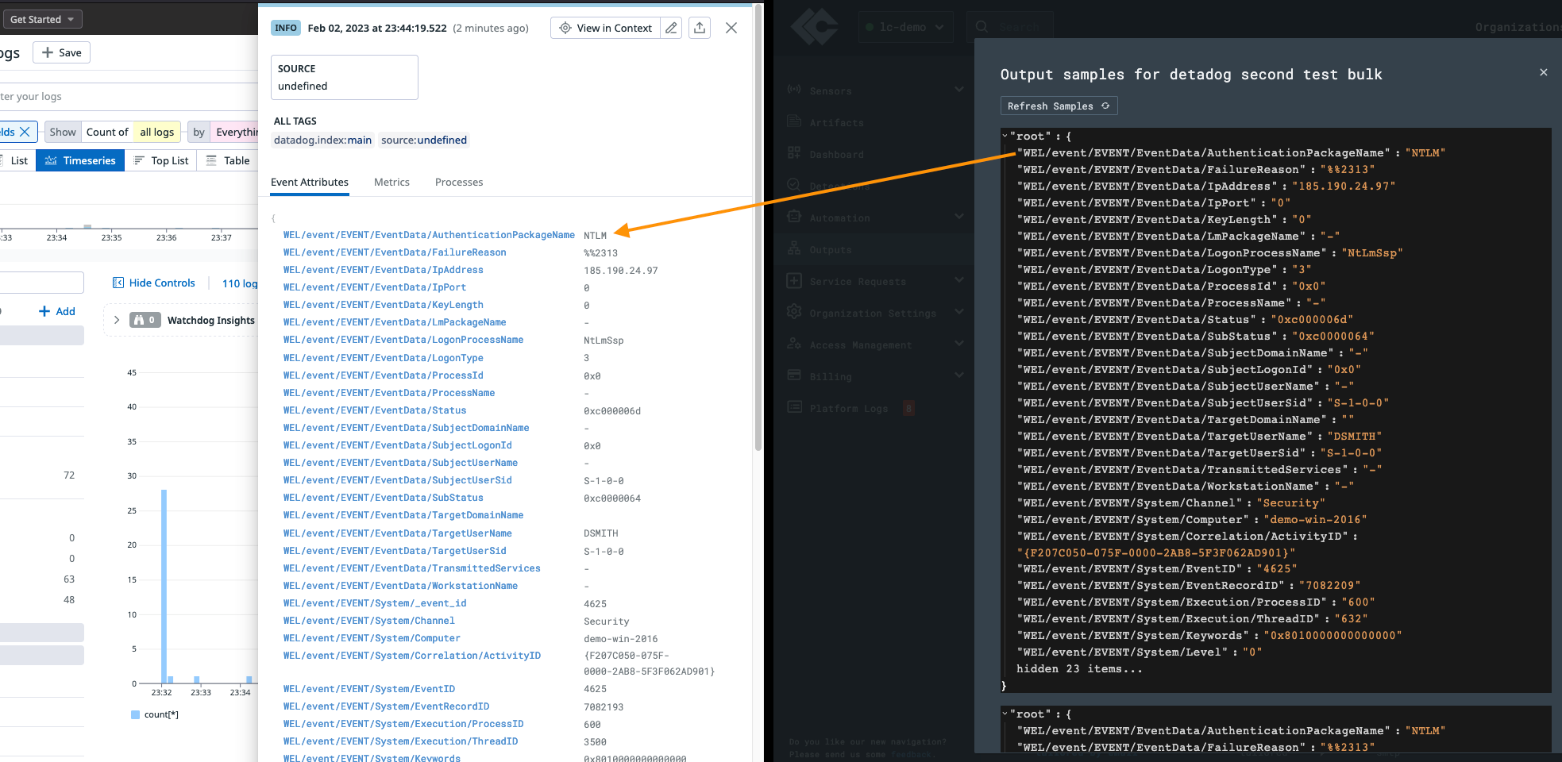1562x762 pixels.
Task: Open the Access Management section icon
Action: (794, 344)
